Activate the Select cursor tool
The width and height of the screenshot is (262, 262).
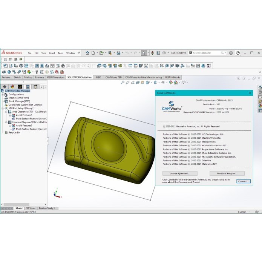point(144,53)
